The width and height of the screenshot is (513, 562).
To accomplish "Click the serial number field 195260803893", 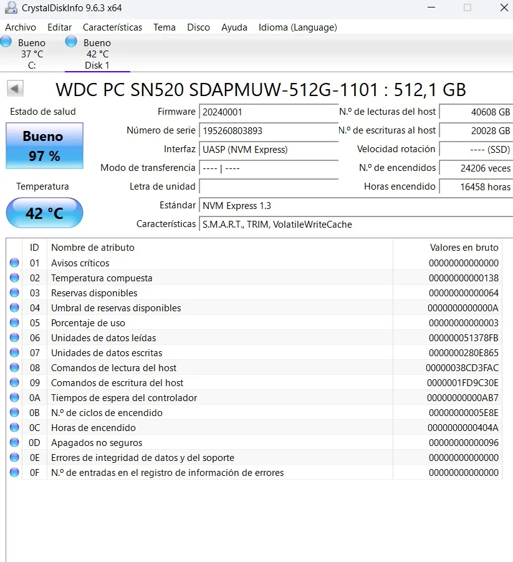I will [x=269, y=130].
